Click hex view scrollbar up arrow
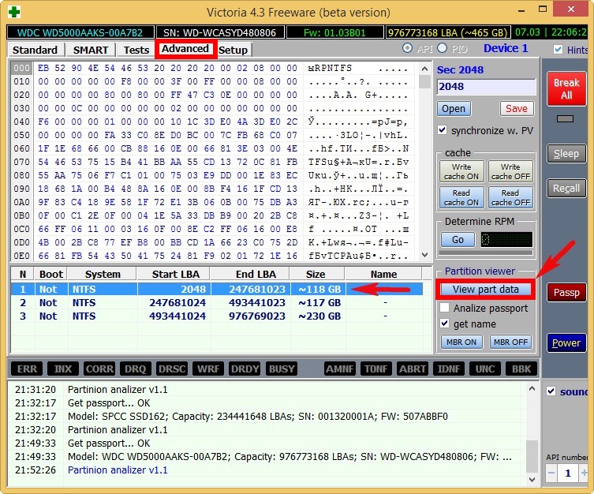Screen dimensions: 594x494 tap(424, 69)
